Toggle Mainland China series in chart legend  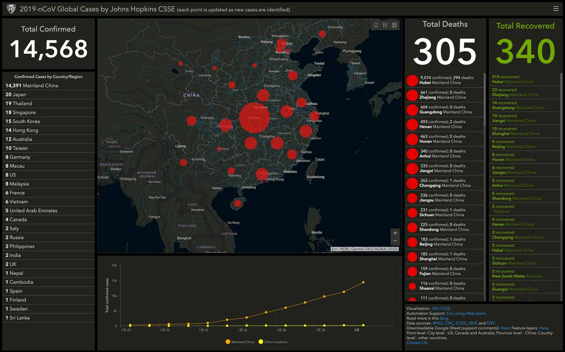pos(241,342)
